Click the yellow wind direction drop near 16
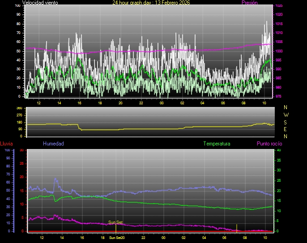Viewport: 307px width, 243px height. (x=79, y=127)
